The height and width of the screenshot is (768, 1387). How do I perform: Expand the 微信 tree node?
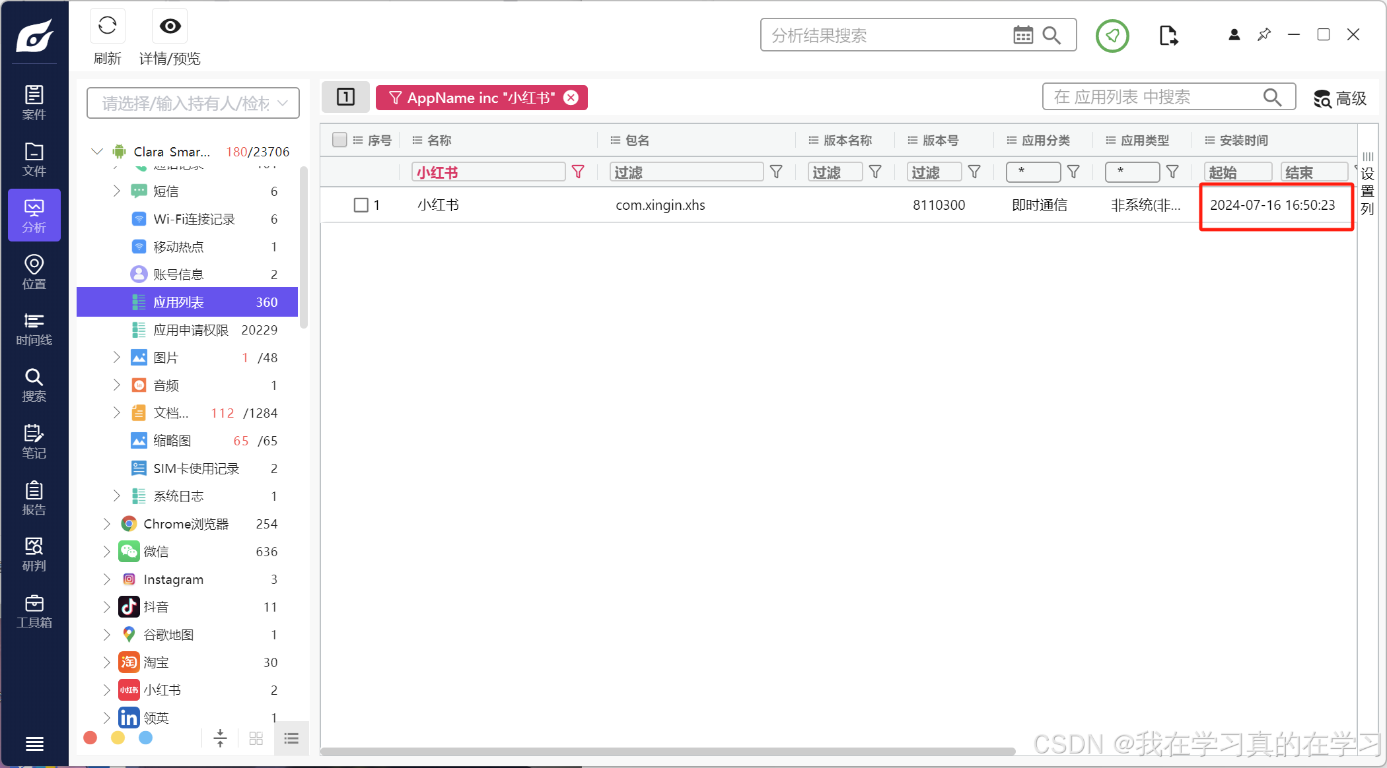106,552
